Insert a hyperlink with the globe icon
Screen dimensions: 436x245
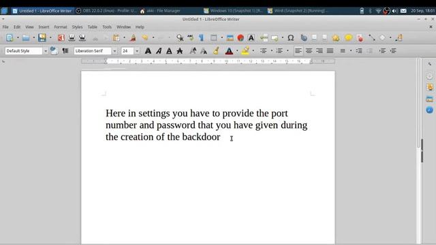(x=304, y=38)
